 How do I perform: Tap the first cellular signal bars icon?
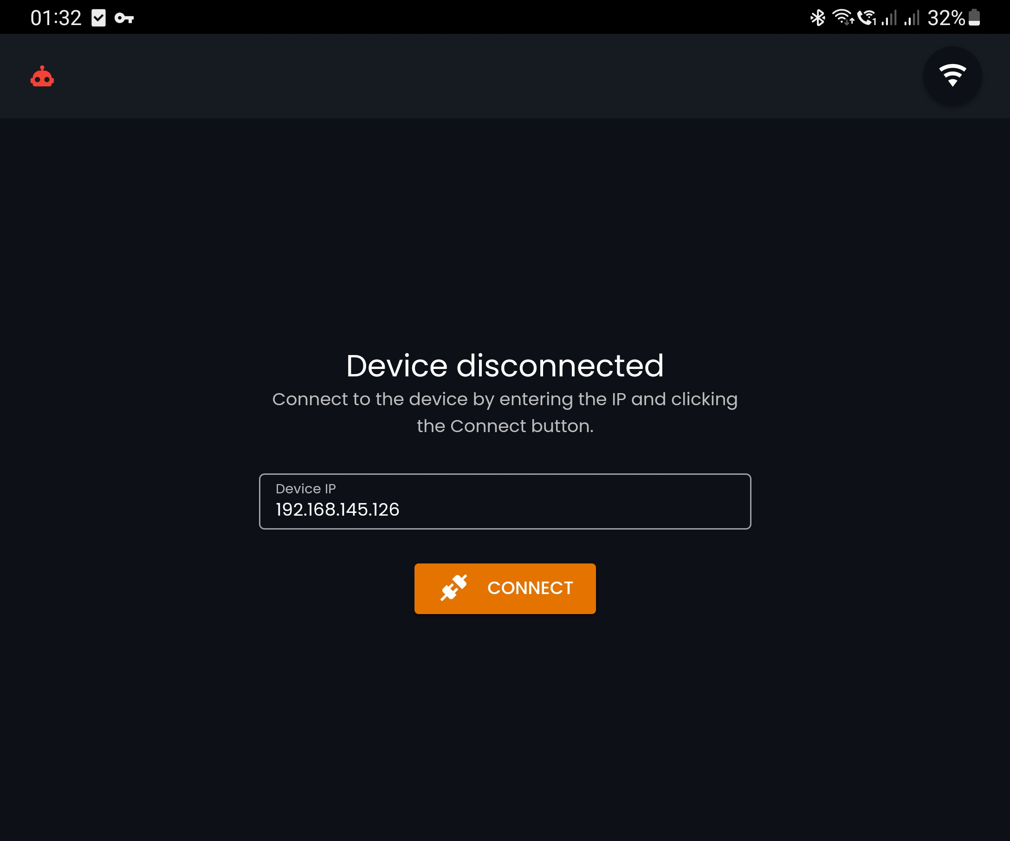click(889, 18)
